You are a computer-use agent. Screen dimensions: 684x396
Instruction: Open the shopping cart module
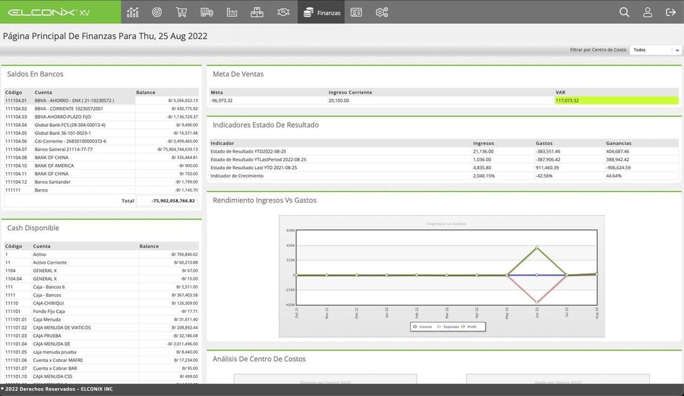(182, 12)
